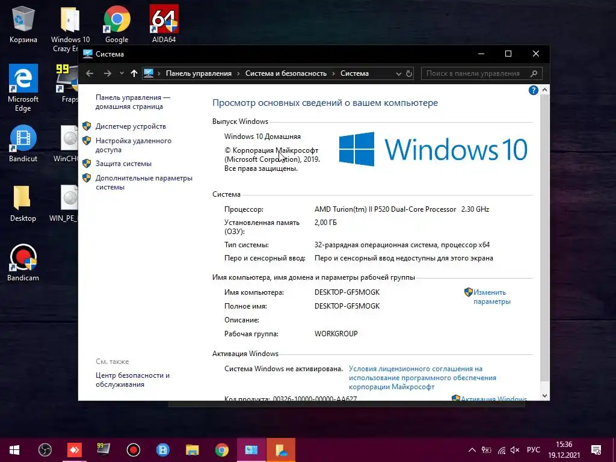This screenshot has height=462, width=616.
Task: Open Настройка удаленного доступа link
Action: 133,145
